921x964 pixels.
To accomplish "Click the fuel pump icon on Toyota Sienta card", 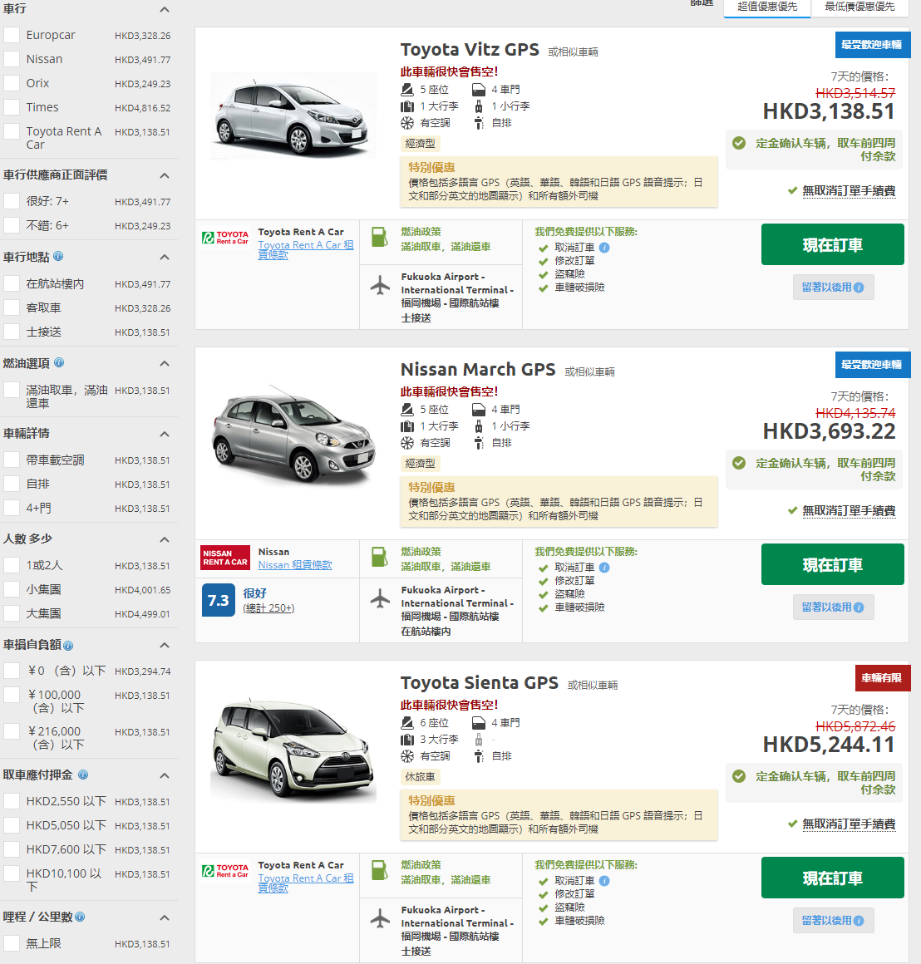I will (380, 870).
